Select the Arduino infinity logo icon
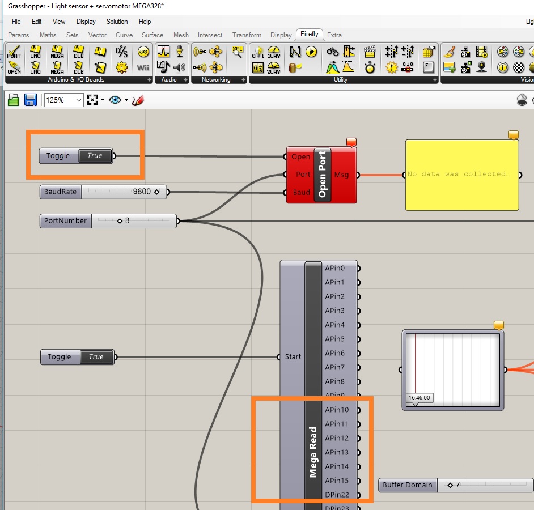 (143, 52)
